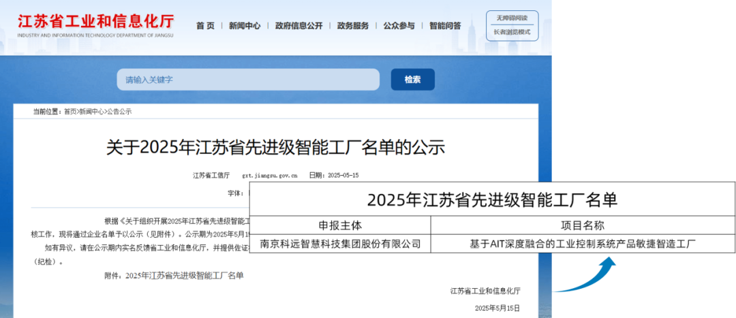Screen dimensions: 736x318
Task: Click the 关于2025年江苏省先进级智能工厂名单的公示 headline
Action: click(275, 147)
